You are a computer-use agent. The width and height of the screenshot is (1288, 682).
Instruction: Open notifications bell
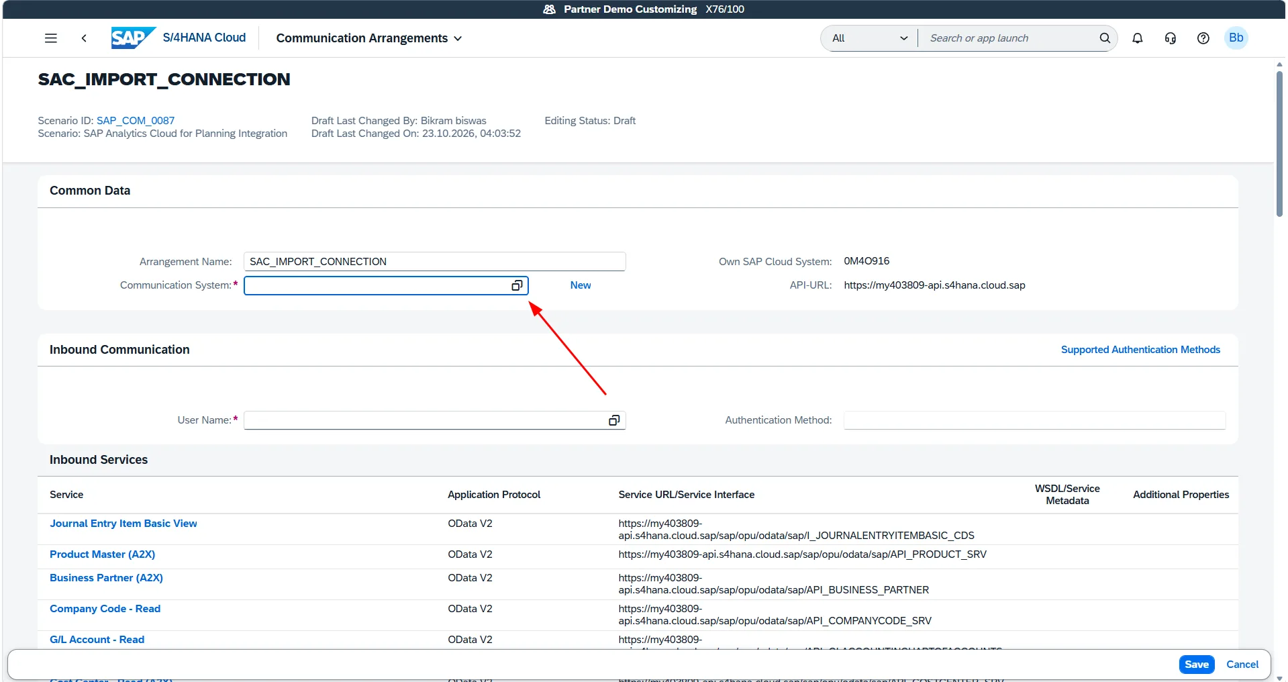pyautogui.click(x=1137, y=38)
